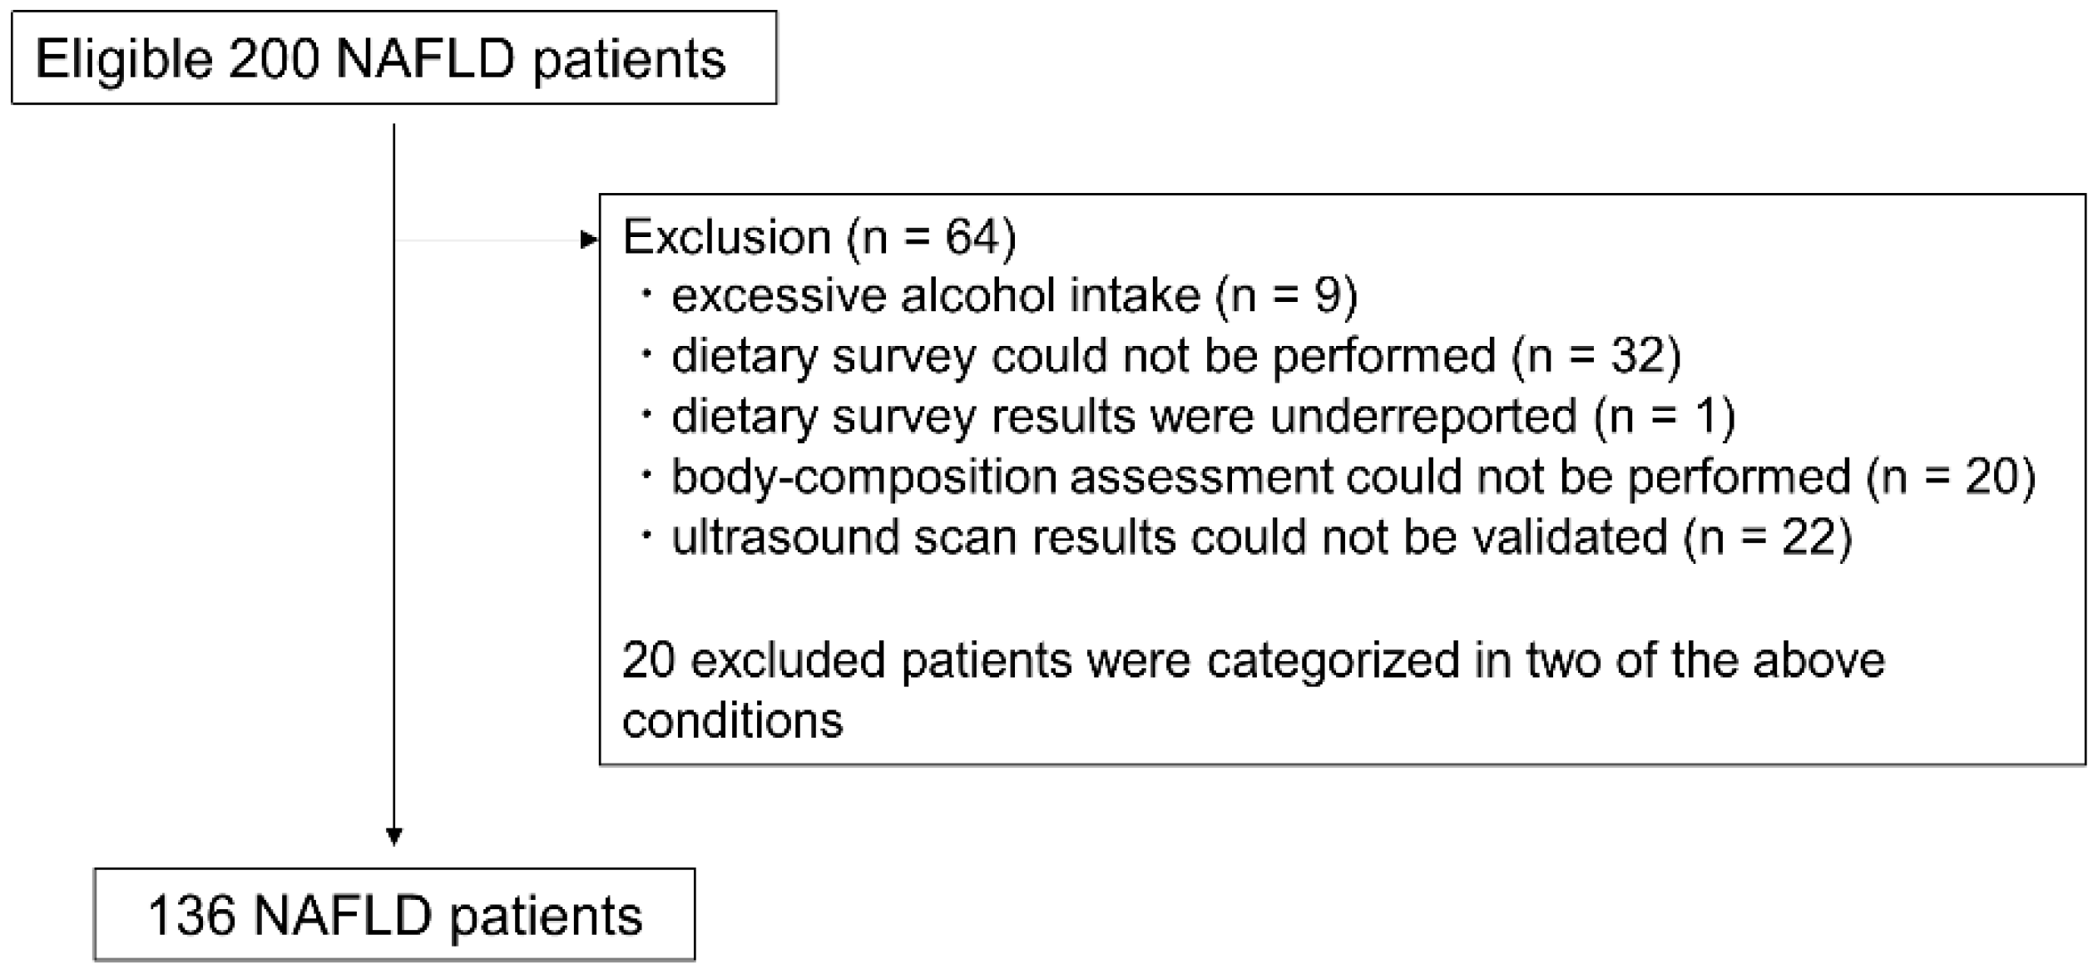Click the "Exclusion (n = 64)" heading
The image size is (2098, 974).
pos(819,237)
